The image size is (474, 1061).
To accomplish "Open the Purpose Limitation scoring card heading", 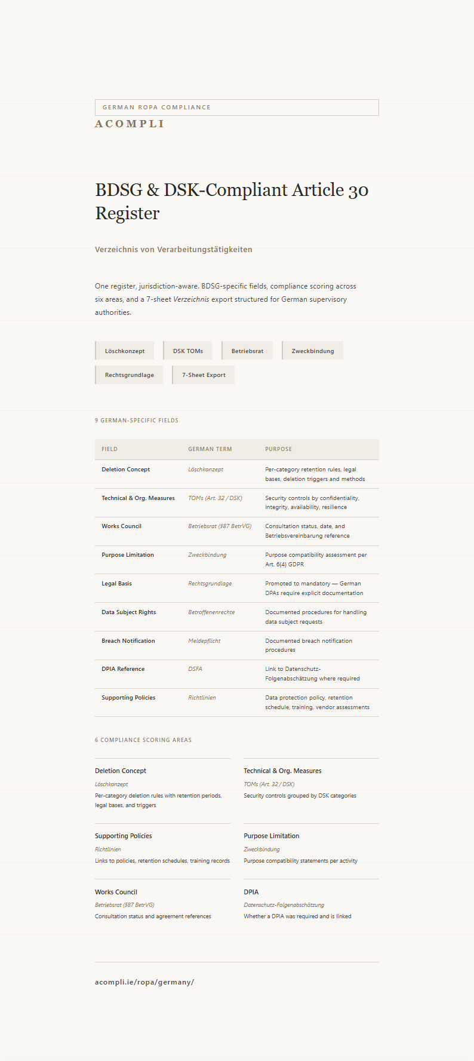I will point(272,836).
